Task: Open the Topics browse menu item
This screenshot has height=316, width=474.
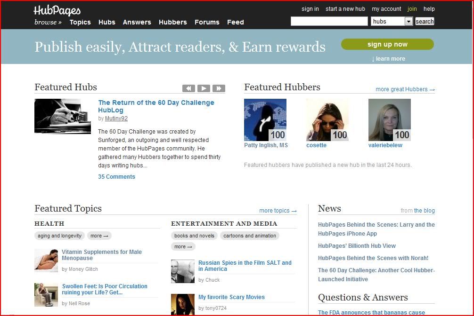Action: pos(80,22)
